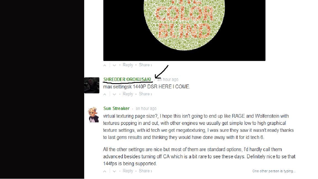The width and height of the screenshot is (318, 179).
Task: Open Share menu under SHREDDER's comment
Action: (145, 94)
